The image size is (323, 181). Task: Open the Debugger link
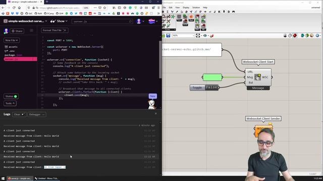tap(37, 115)
